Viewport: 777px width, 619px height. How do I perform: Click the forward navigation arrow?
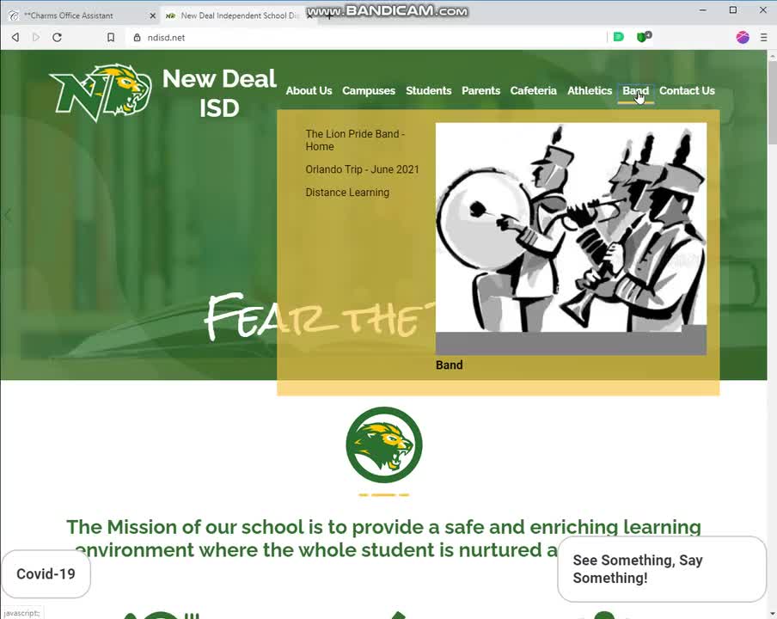point(35,37)
